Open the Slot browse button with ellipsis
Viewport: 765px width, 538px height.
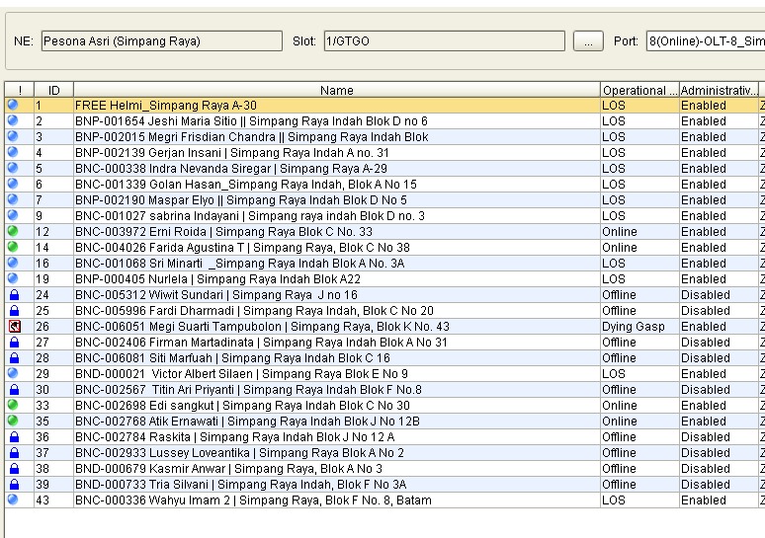(x=587, y=41)
